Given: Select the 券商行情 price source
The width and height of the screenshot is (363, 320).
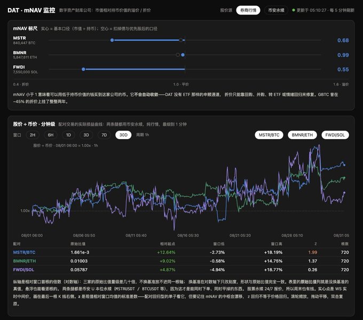Looking at the screenshot, I should [x=248, y=10].
